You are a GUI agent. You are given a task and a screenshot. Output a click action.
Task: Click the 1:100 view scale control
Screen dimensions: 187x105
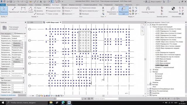point(32,96)
